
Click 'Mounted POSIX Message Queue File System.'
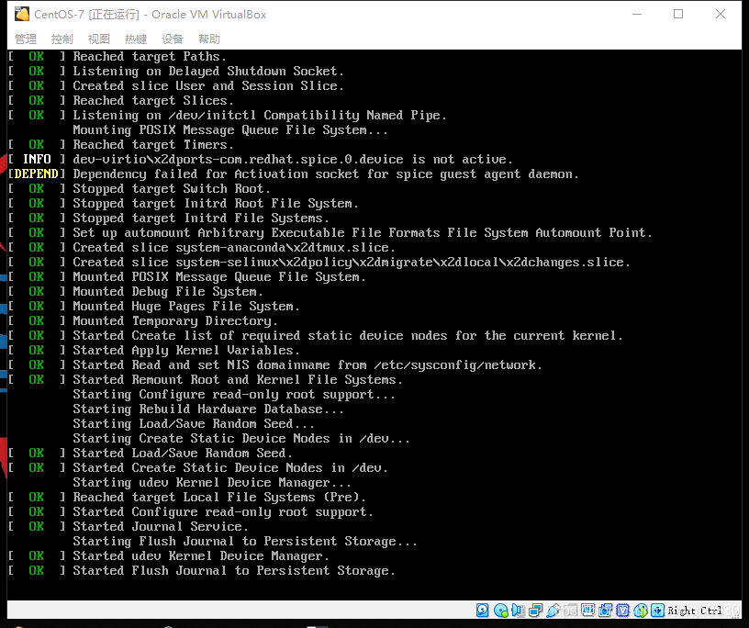coord(219,277)
